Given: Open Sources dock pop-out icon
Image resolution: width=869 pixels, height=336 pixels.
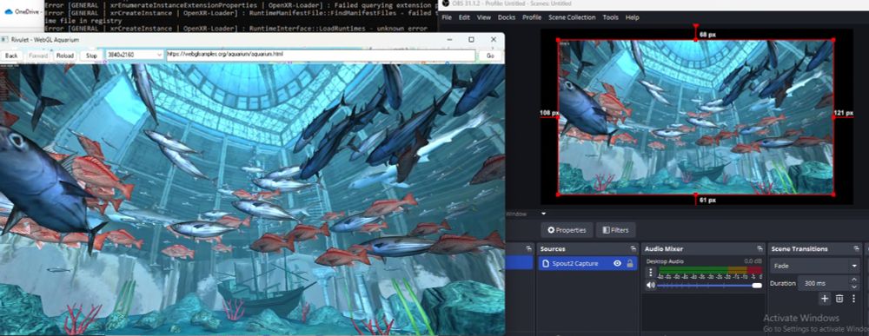Looking at the screenshot, I should [x=633, y=249].
